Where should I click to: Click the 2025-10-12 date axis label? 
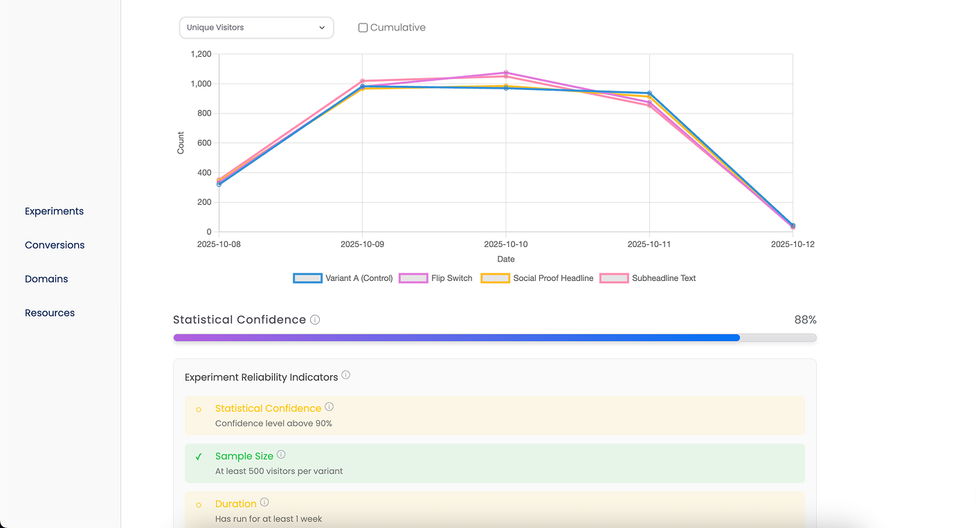click(x=793, y=244)
